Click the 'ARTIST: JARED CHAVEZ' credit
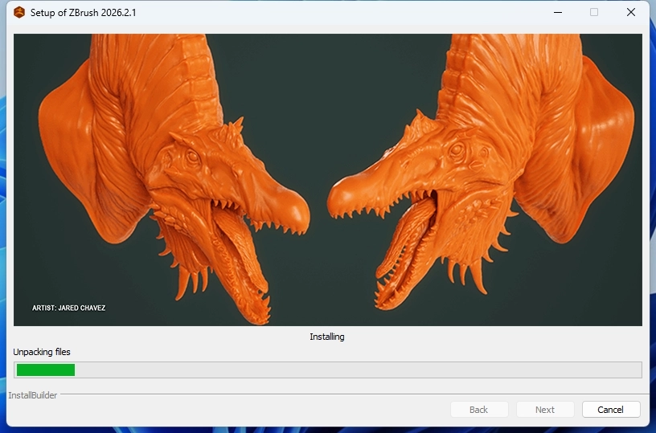 tap(68, 308)
